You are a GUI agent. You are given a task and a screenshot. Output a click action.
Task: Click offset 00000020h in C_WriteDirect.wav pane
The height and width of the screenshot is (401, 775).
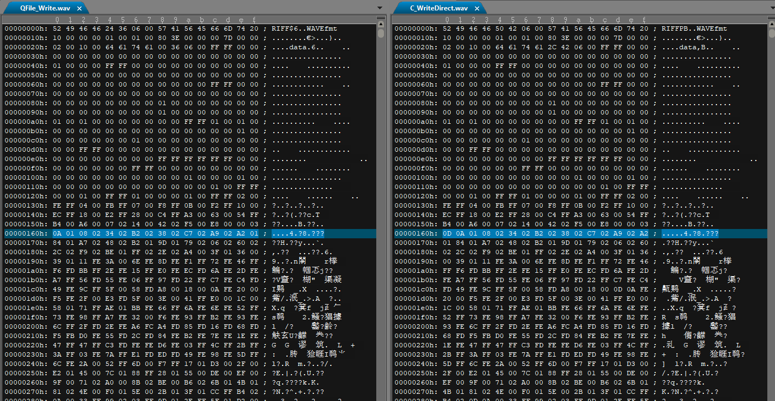417,48
